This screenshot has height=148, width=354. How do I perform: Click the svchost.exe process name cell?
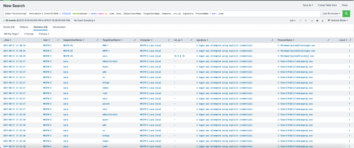click(296, 56)
